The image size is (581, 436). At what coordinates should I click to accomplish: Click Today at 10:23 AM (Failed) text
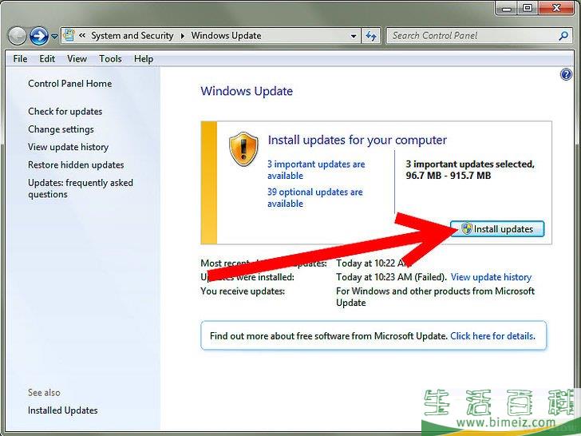coord(391,277)
